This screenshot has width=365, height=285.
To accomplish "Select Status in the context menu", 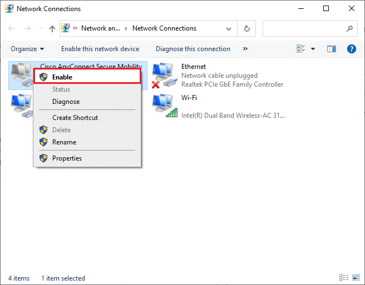I will (87, 89).
